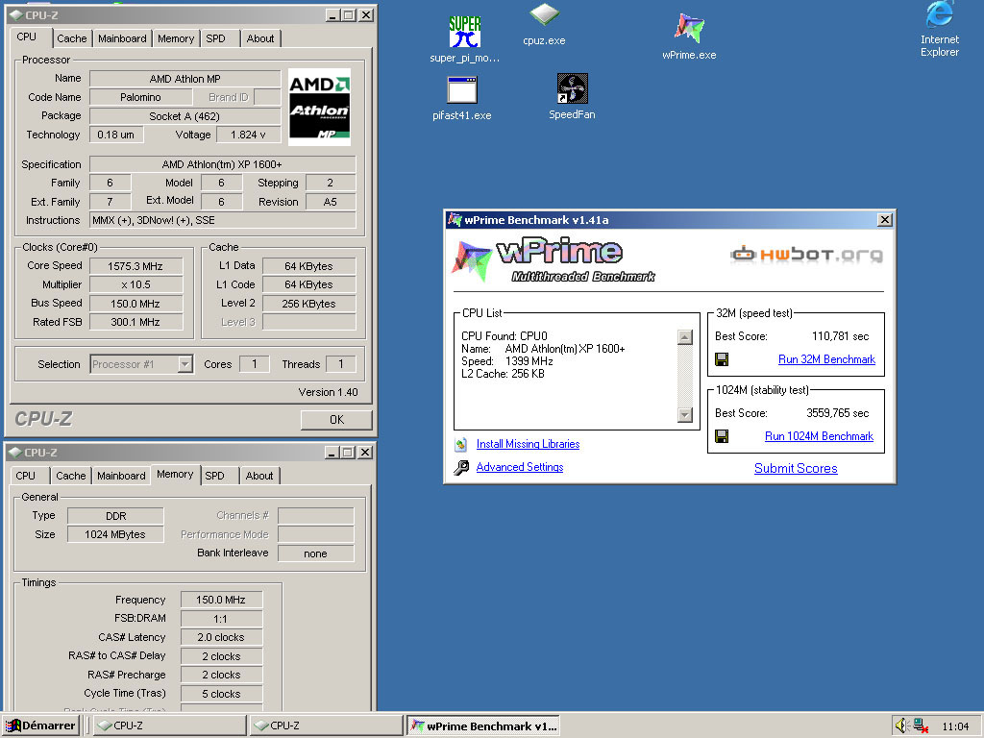The image size is (984, 738).
Task: Open Cache tab in bottom CPU-Z window
Action: [71, 476]
